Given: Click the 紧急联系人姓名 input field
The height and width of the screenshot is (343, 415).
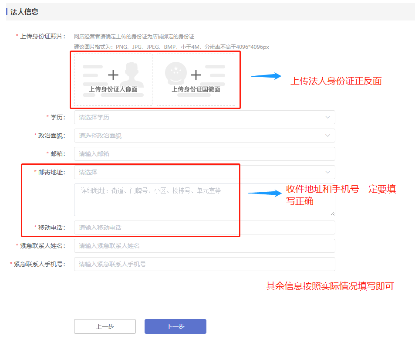Looking at the screenshot, I should [204, 246].
